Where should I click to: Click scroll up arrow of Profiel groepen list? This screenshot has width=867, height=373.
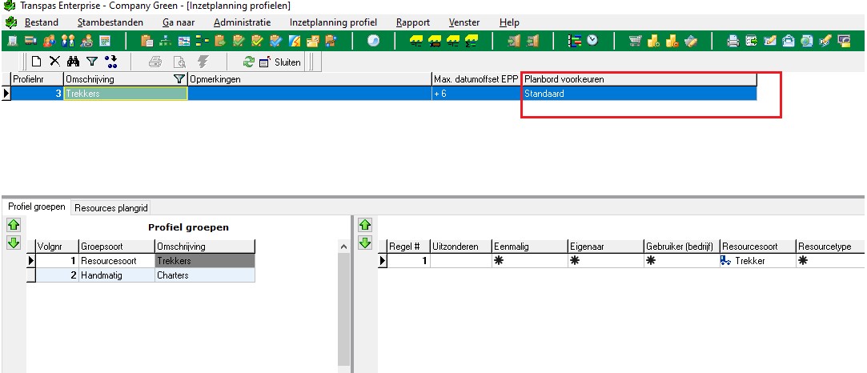point(344,247)
